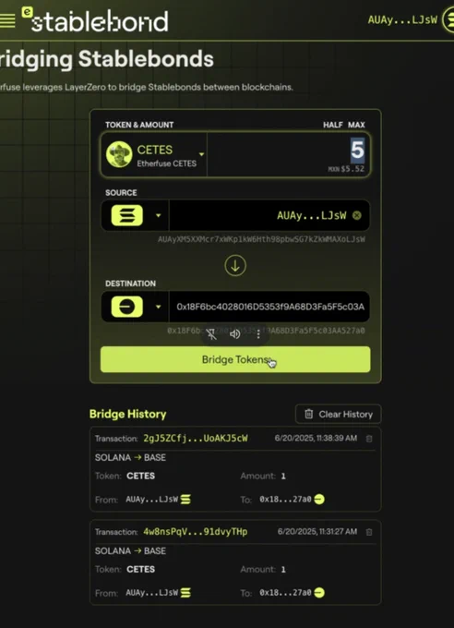This screenshot has width=454, height=628.
Task: Click Base icon in 11:31:27 entry's To
Action: pyautogui.click(x=319, y=592)
